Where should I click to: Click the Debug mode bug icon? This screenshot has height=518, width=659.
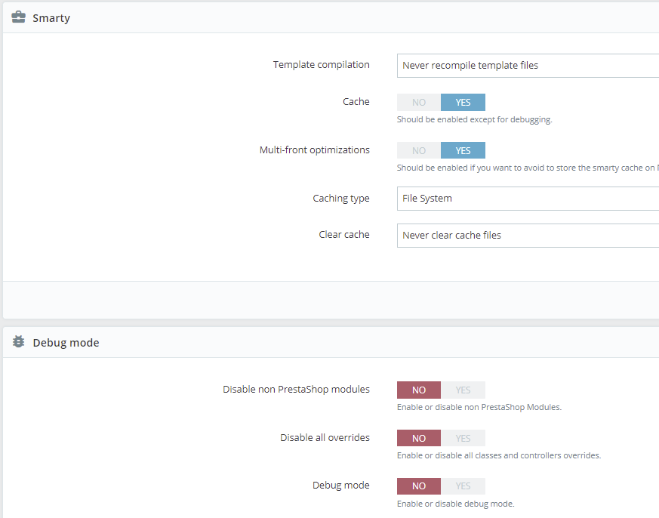[x=18, y=342]
